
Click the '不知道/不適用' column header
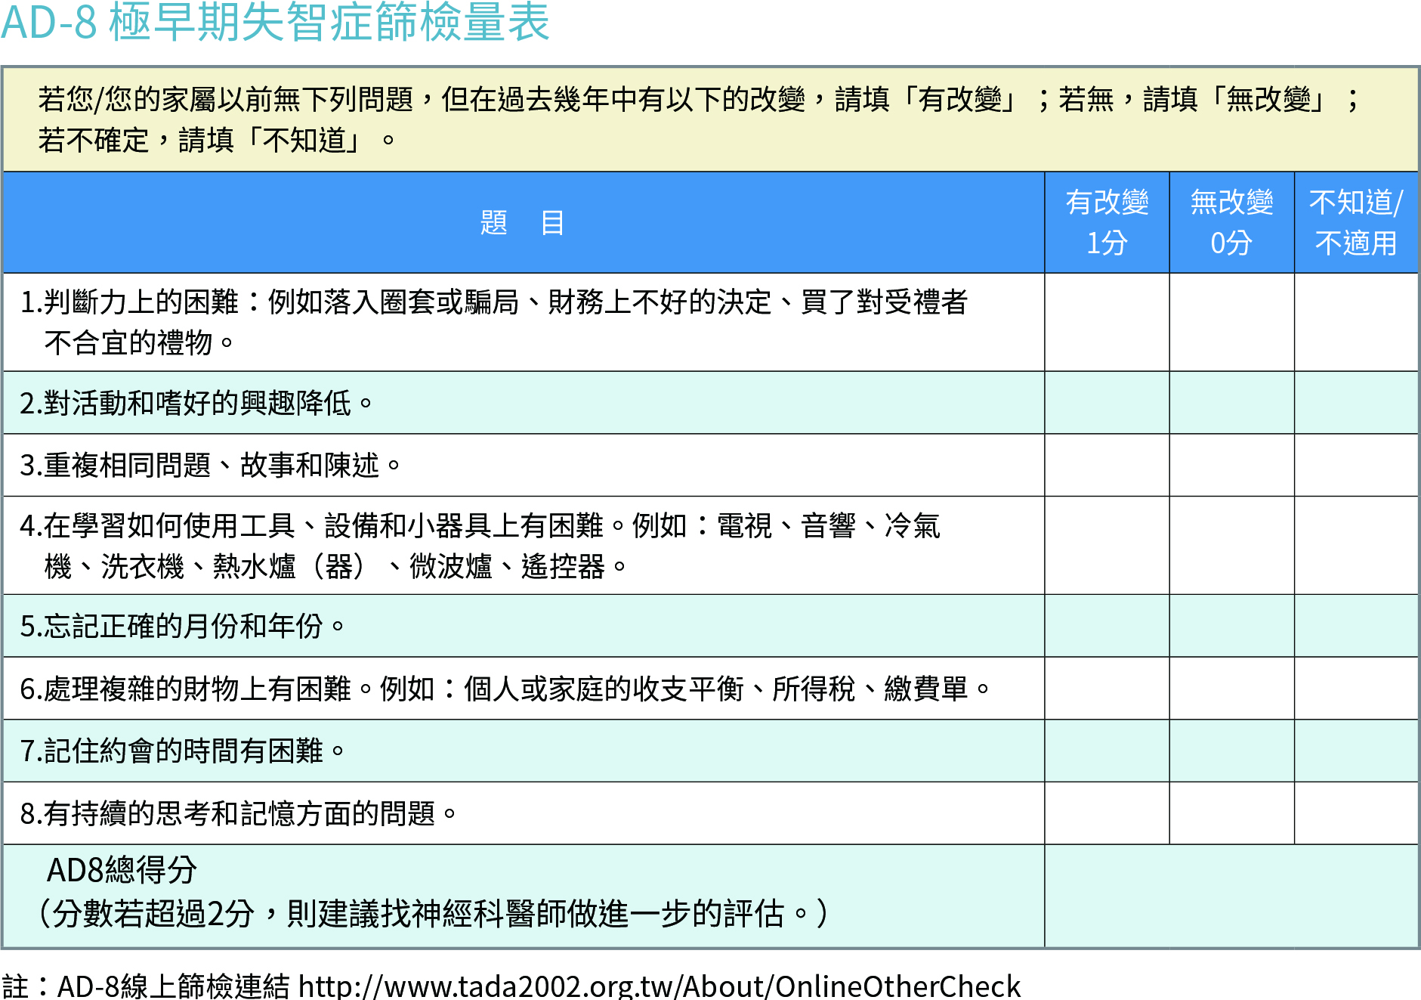(x=1356, y=223)
